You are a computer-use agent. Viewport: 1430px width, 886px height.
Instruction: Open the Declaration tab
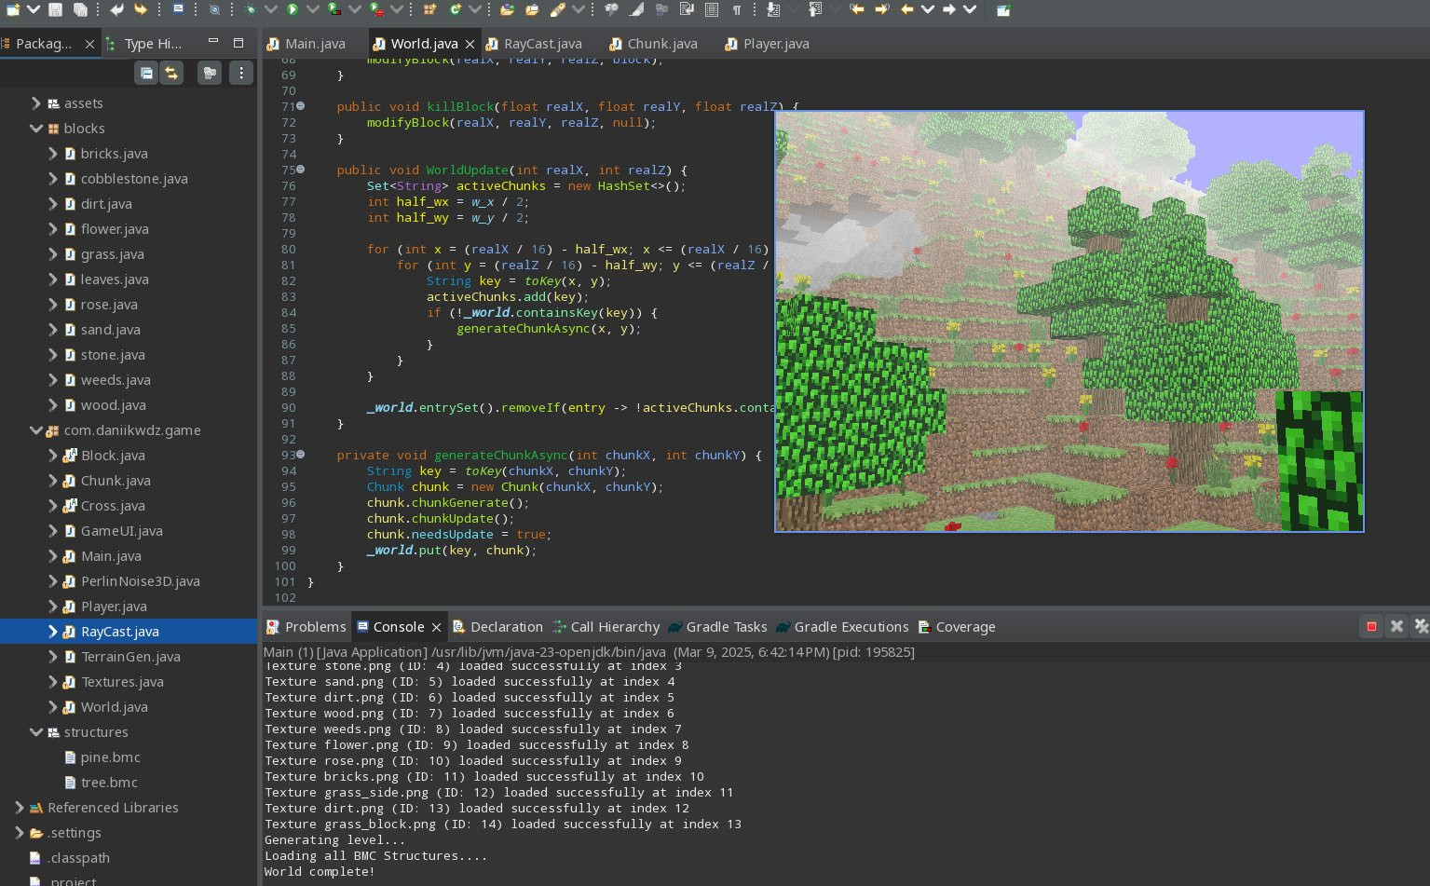coord(497,626)
